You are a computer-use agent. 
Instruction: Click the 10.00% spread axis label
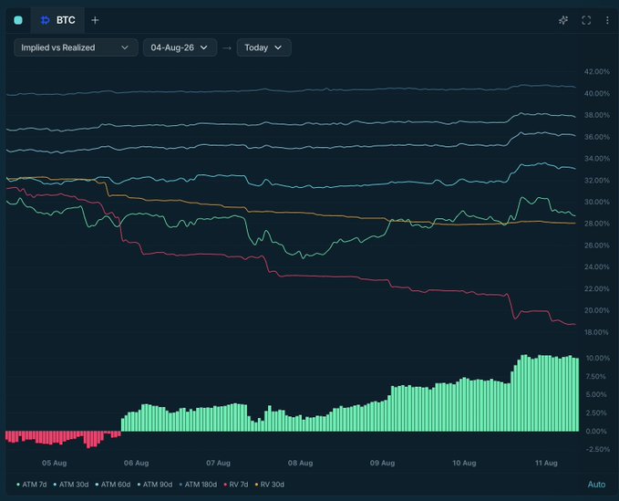(x=598, y=358)
